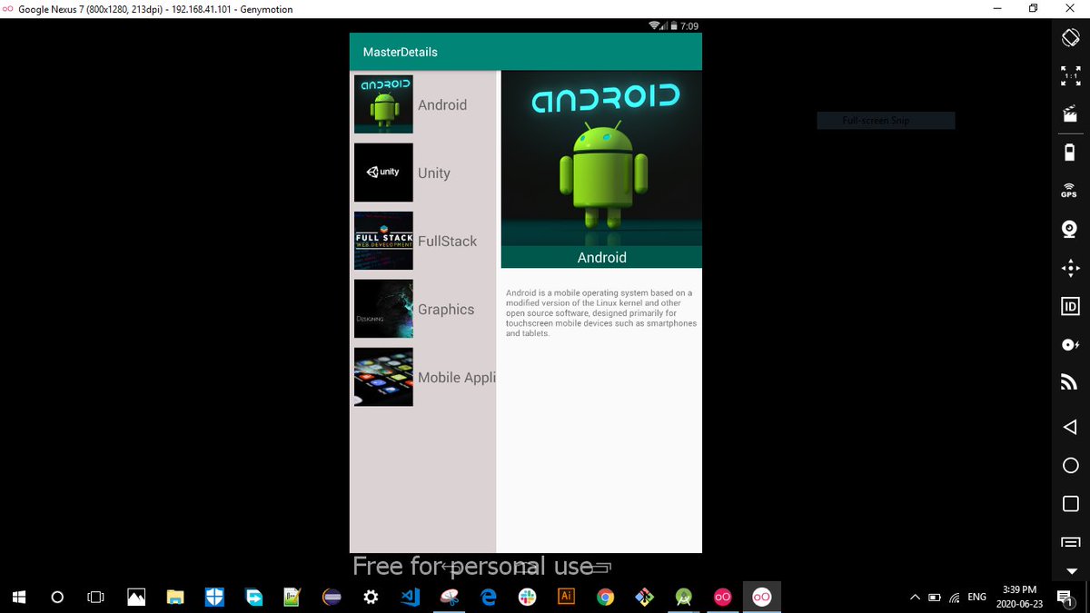
Task: Tap the mobile apps phone thumbnail
Action: [383, 377]
